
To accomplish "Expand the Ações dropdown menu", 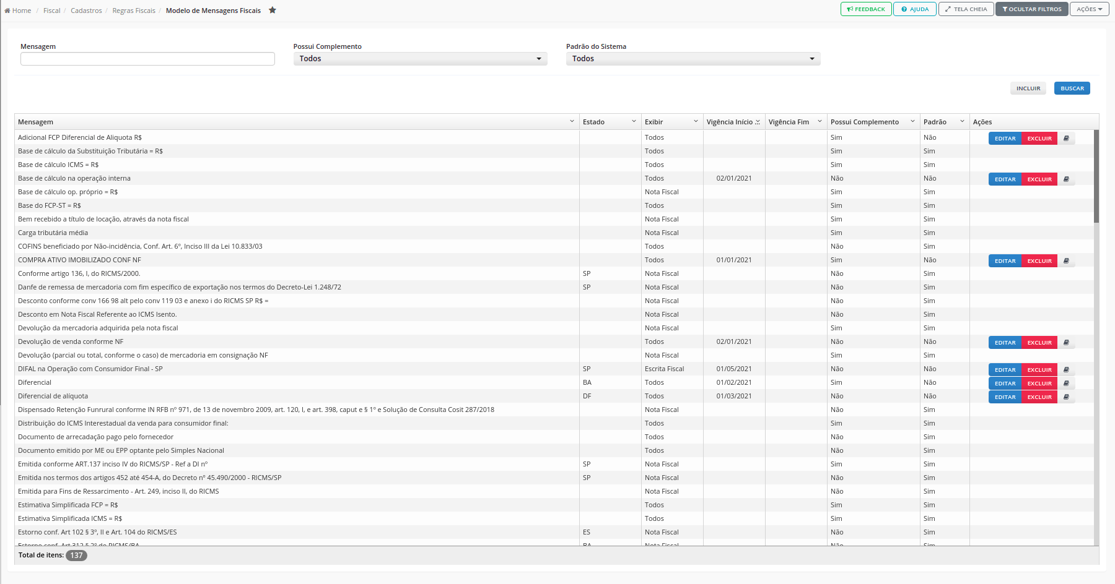I will click(x=1090, y=9).
